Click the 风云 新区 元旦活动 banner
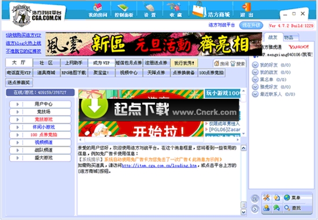Screen dimensions: 318x220 154,44
